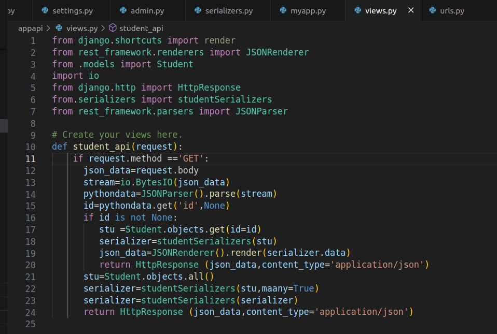Click the Python icon on the myapp.py tab
The width and height of the screenshot is (497, 334).
point(283,10)
